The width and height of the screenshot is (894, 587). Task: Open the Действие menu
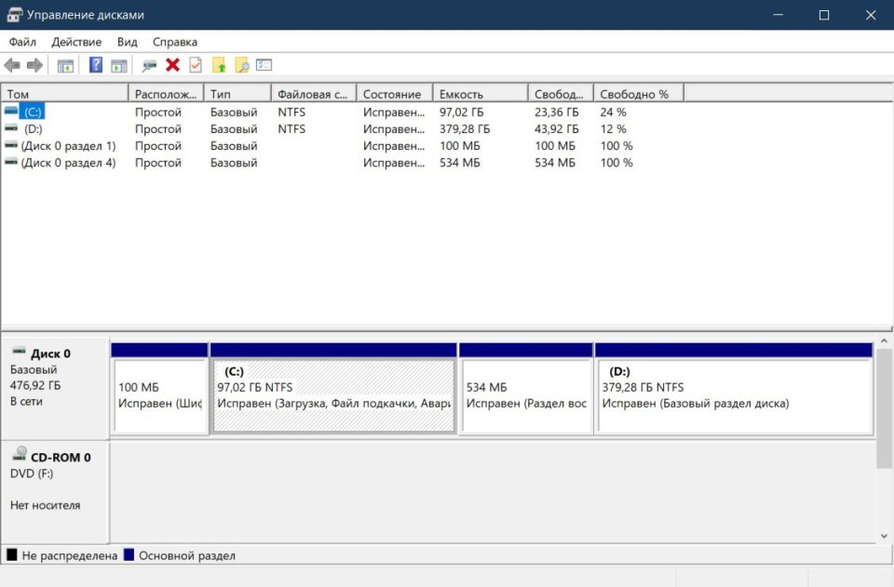click(76, 42)
